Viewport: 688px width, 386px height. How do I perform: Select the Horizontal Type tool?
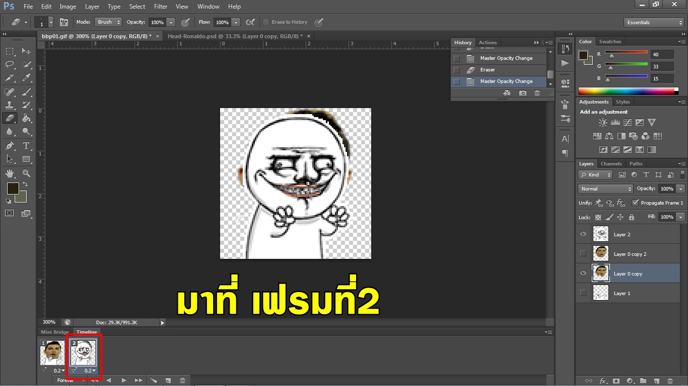pos(27,146)
